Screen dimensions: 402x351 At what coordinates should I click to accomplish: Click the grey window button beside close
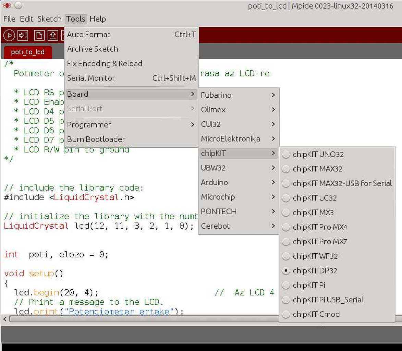tap(18, 5)
